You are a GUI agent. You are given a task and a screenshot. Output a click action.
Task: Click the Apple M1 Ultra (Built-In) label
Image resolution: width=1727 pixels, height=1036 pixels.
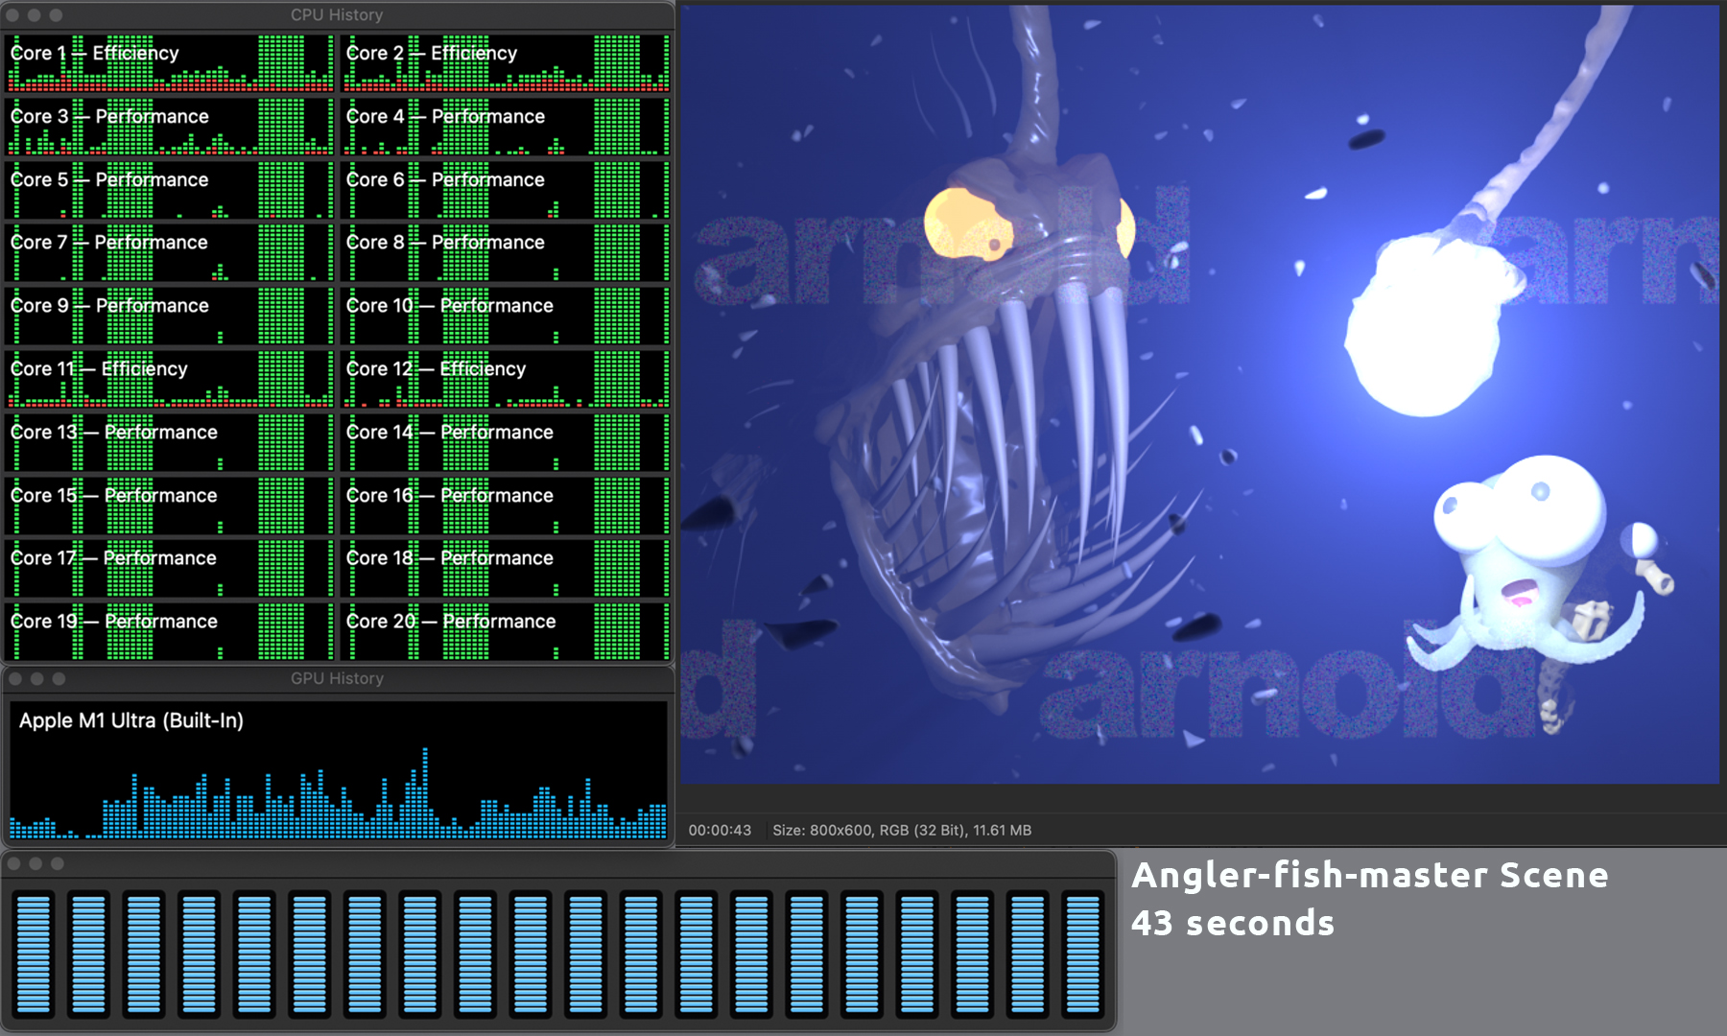131,721
